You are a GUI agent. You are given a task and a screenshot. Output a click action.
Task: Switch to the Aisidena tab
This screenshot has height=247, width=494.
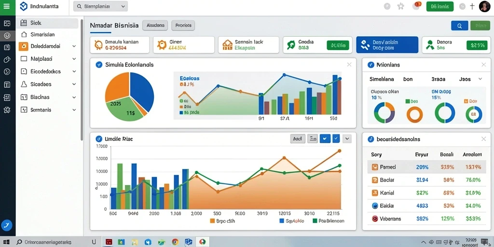tap(155, 26)
